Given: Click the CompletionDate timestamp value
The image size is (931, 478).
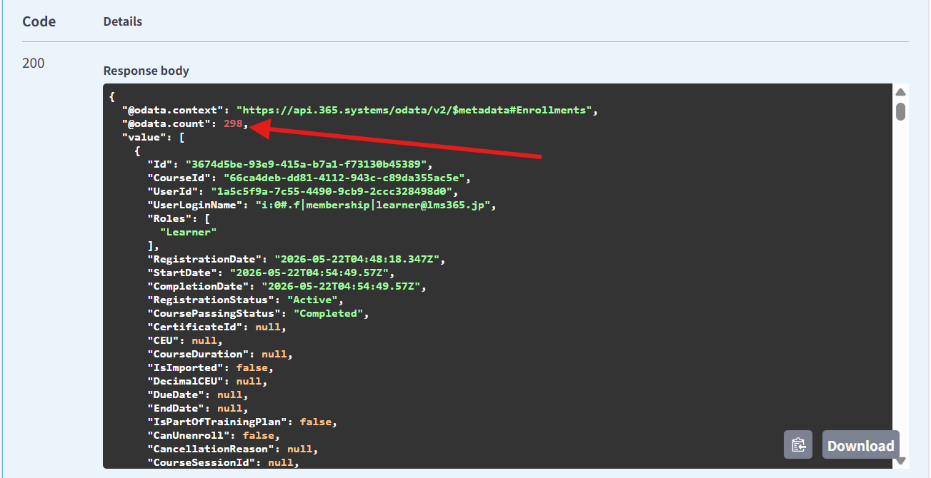Looking at the screenshot, I should tap(340, 286).
